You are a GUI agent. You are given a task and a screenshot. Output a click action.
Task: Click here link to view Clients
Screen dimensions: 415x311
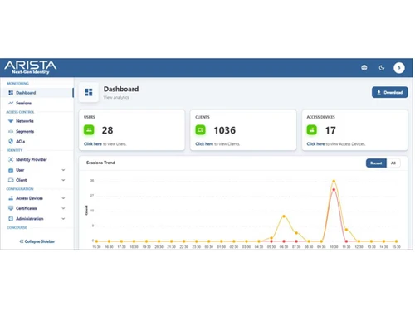tap(204, 144)
